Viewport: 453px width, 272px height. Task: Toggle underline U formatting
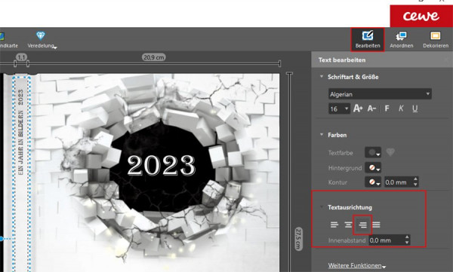[x=414, y=108]
